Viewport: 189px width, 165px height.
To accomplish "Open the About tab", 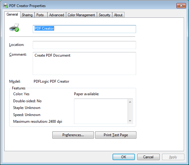I will pyautogui.click(x=118, y=15).
